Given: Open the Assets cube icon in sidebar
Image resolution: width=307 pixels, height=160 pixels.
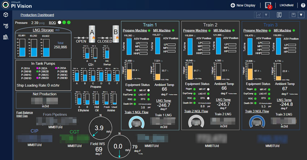Looking at the screenshot, I should [6, 15].
